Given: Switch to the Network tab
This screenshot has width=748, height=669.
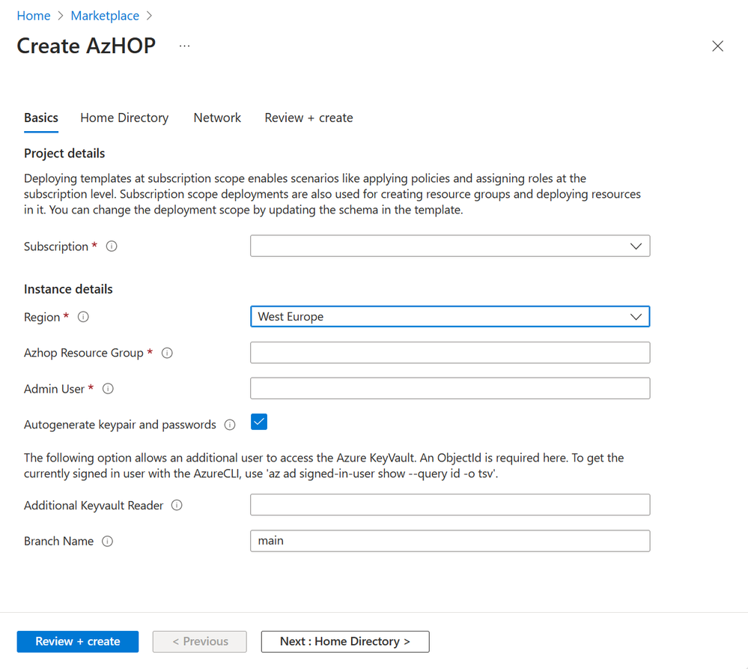Looking at the screenshot, I should [217, 118].
